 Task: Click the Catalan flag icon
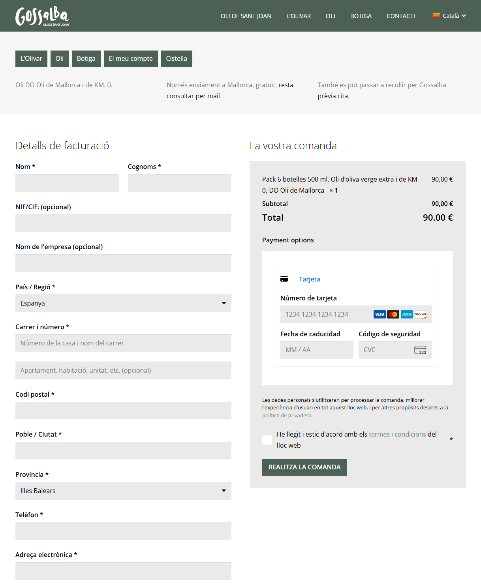[436, 16]
